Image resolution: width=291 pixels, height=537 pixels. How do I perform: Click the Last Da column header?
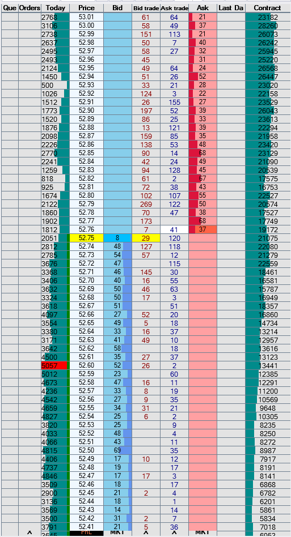[231, 8]
